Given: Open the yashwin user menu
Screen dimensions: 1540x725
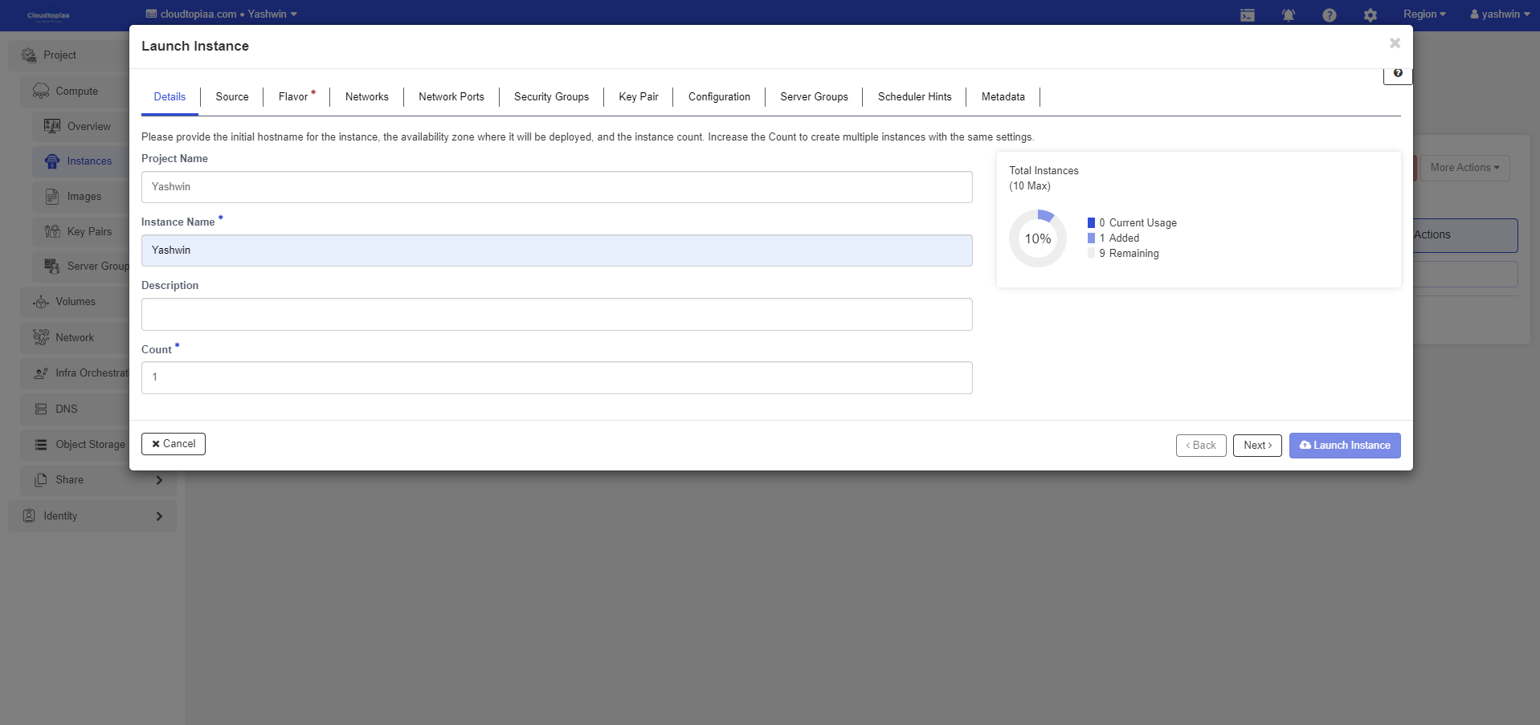Looking at the screenshot, I should pos(1499,14).
